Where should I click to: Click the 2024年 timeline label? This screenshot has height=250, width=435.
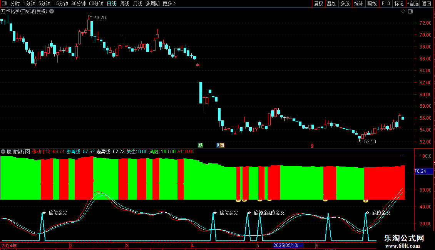click(9, 245)
